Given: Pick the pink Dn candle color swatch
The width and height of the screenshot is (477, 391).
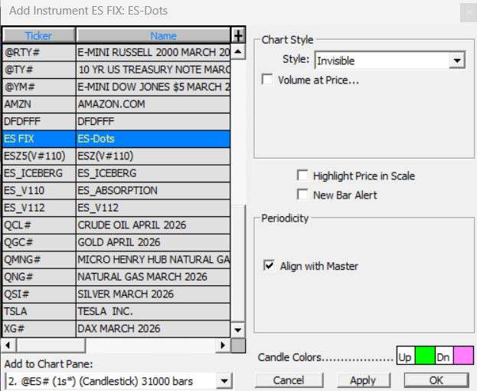Looking at the screenshot, I should 463,356.
